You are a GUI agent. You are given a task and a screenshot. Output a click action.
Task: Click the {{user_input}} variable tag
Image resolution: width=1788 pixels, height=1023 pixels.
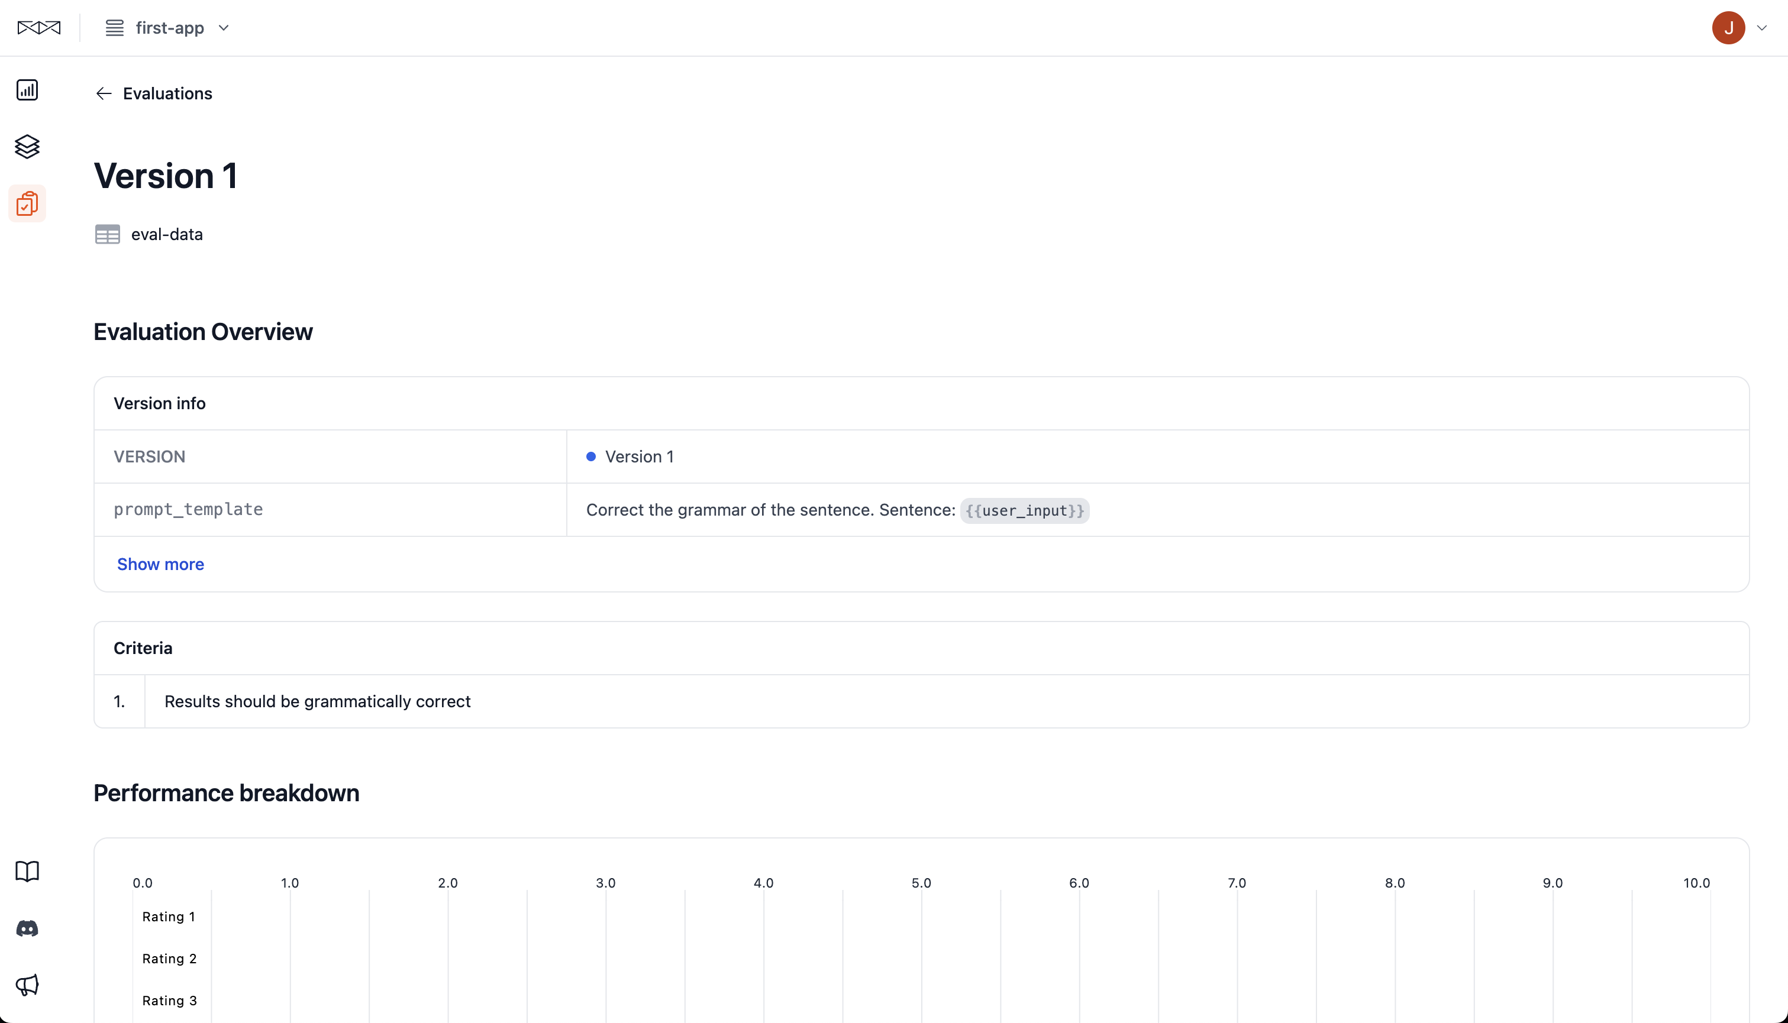(1024, 510)
